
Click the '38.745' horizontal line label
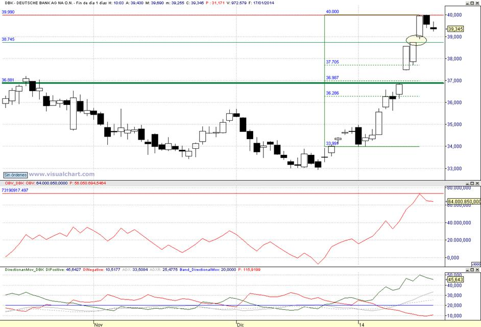8,39
